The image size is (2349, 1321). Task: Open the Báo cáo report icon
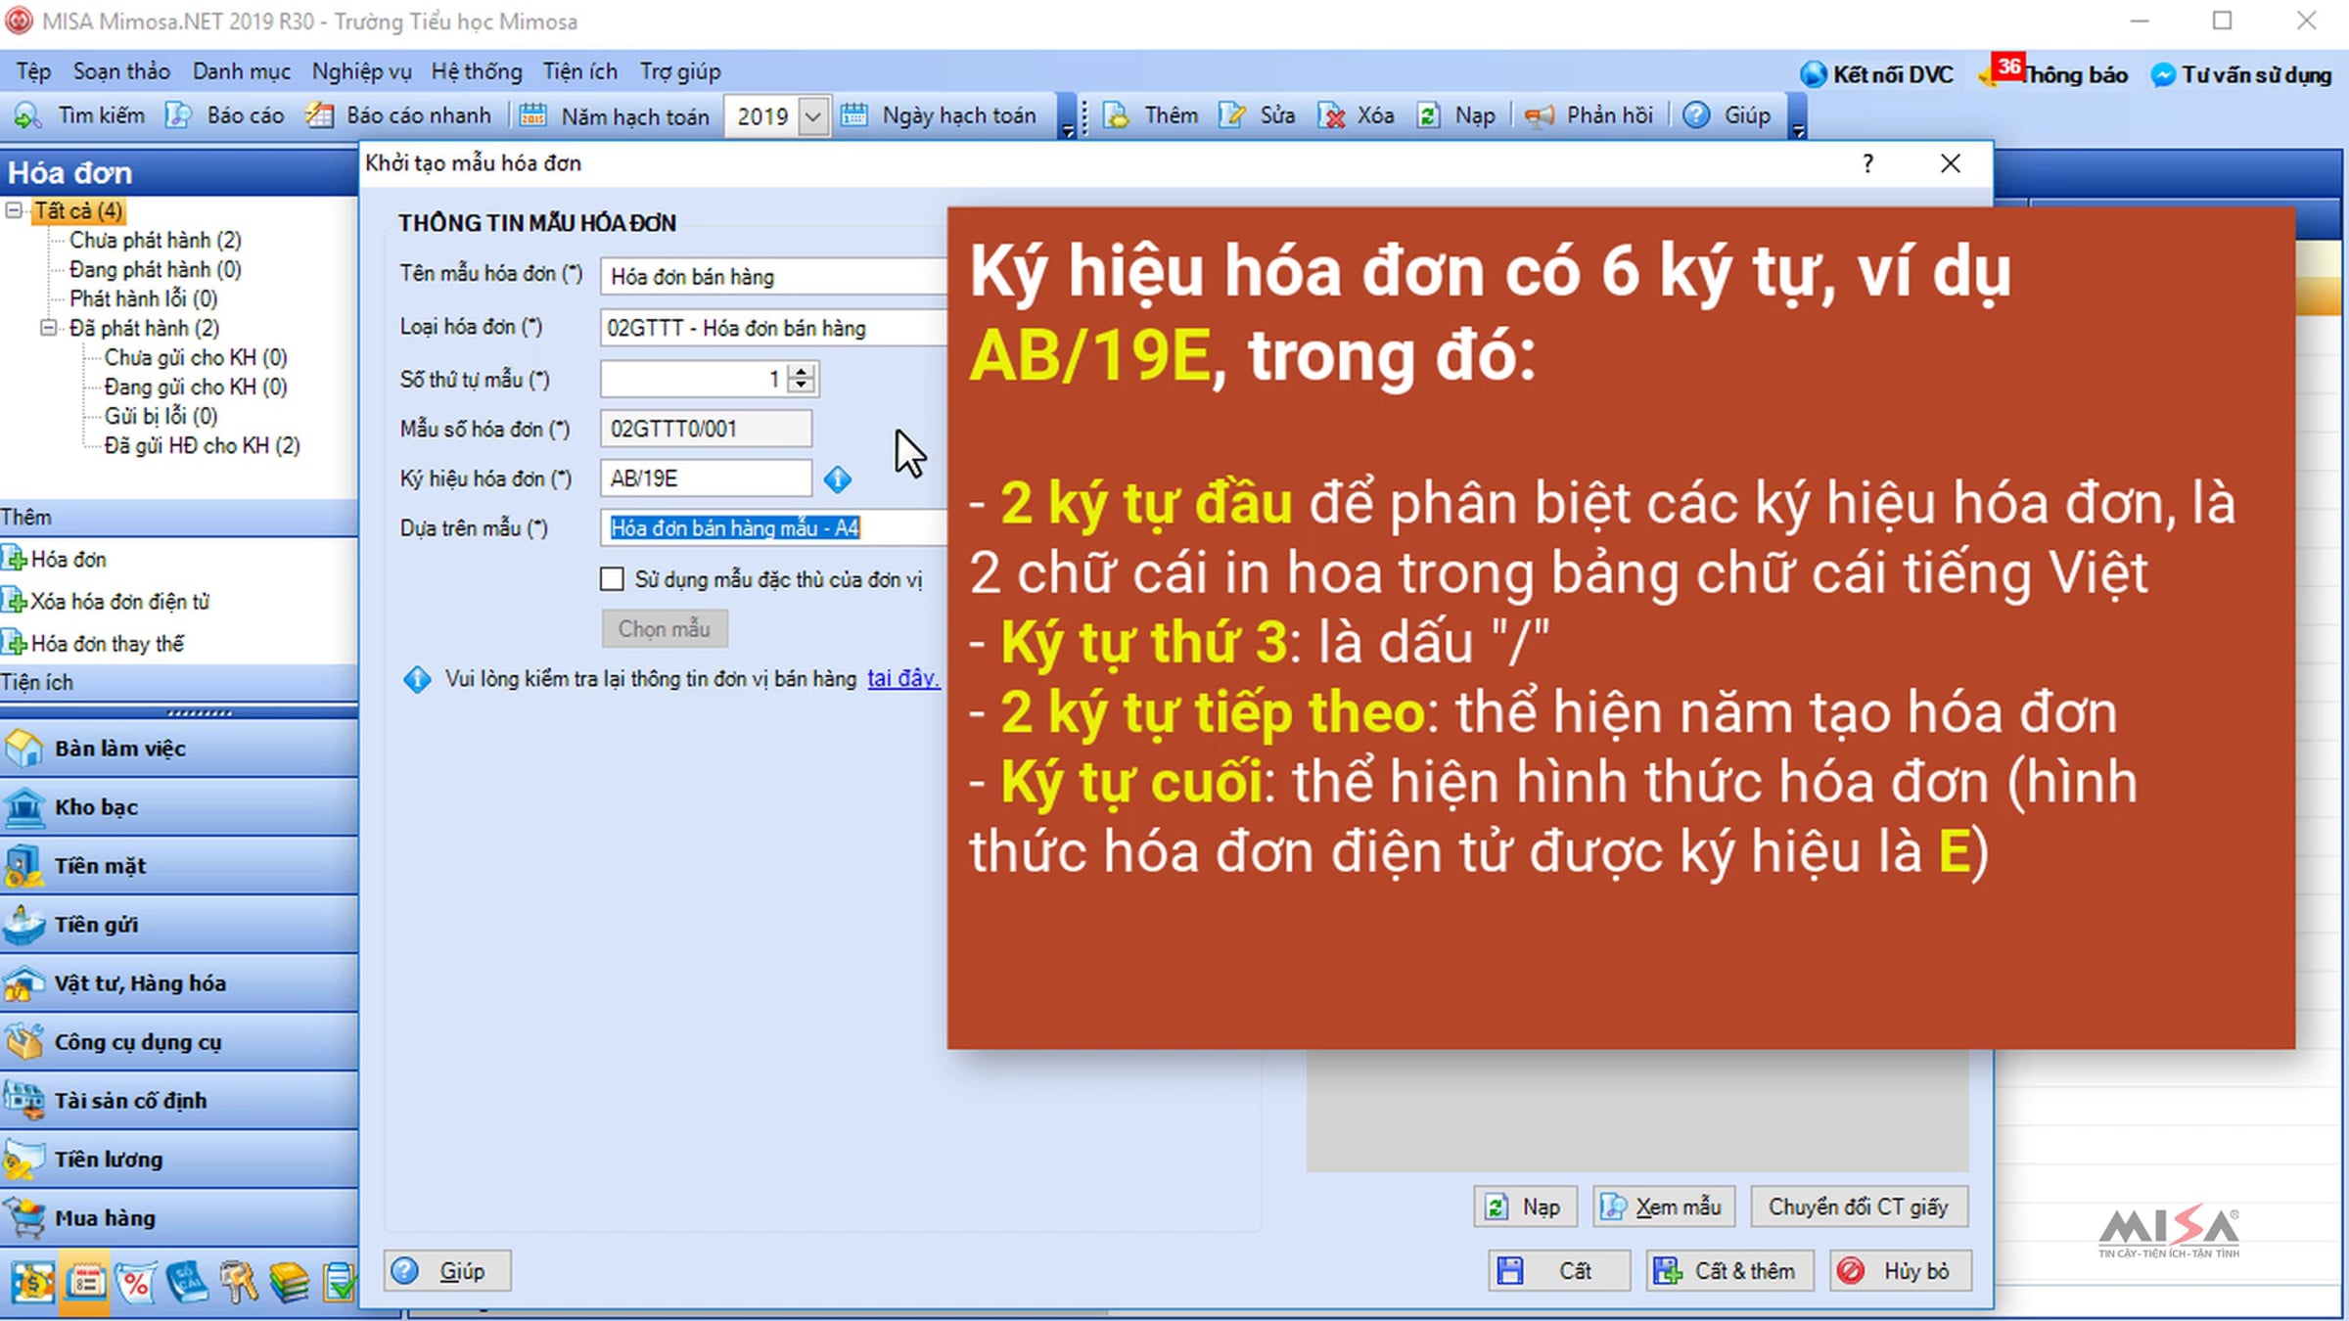178,115
